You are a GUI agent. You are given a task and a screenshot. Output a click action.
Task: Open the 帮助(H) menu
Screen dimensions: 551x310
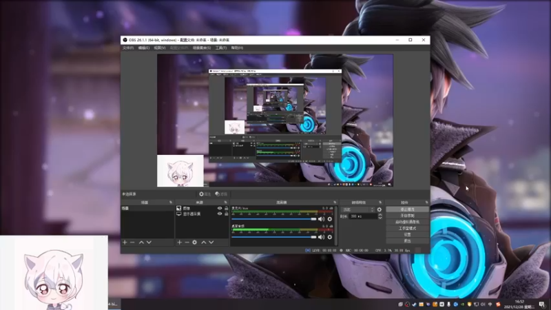point(237,48)
